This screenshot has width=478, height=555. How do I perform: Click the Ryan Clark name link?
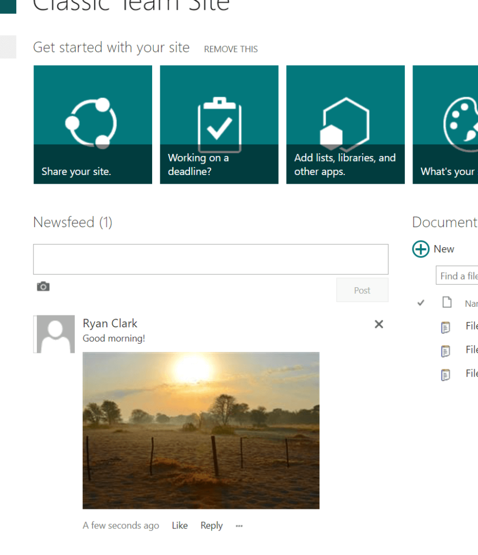click(110, 323)
